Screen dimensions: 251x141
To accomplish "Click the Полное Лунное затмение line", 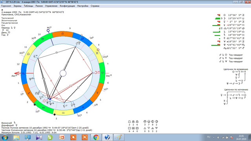I will tap(45, 128).
